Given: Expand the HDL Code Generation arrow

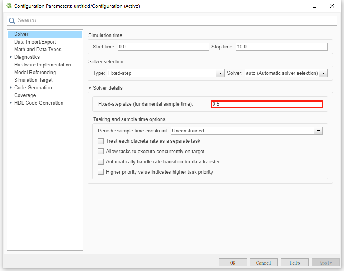Looking at the screenshot, I should coord(11,103).
